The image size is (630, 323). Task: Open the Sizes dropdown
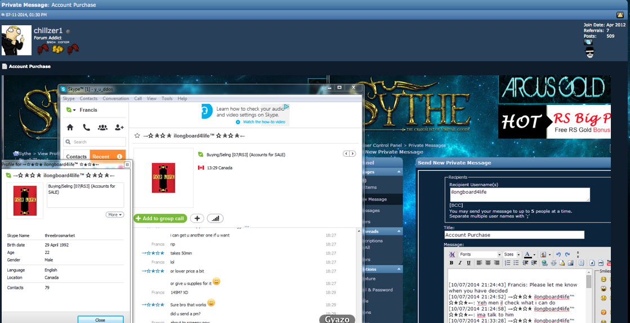coord(511,254)
